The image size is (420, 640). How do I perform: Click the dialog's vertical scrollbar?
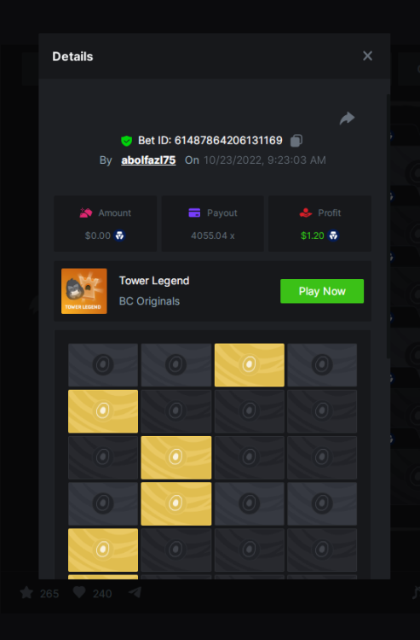click(388, 226)
